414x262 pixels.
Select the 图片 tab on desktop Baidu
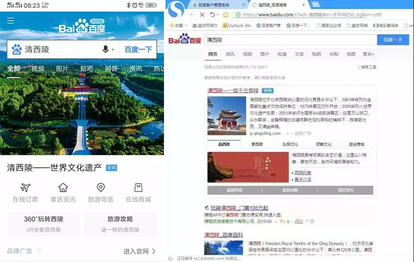tap(264, 54)
